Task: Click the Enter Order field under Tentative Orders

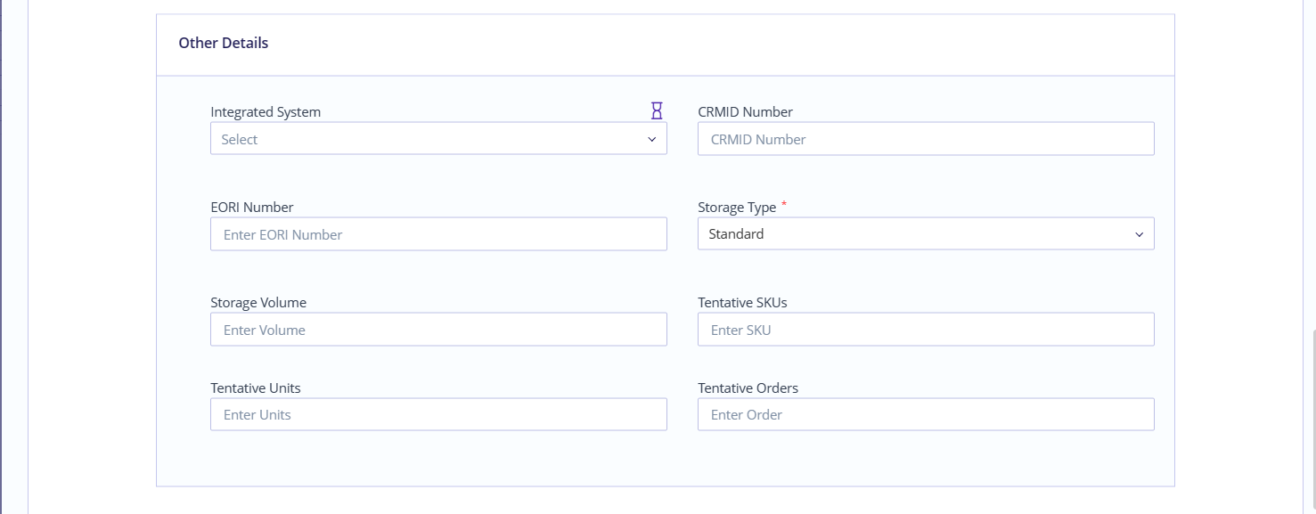Action: click(x=926, y=414)
